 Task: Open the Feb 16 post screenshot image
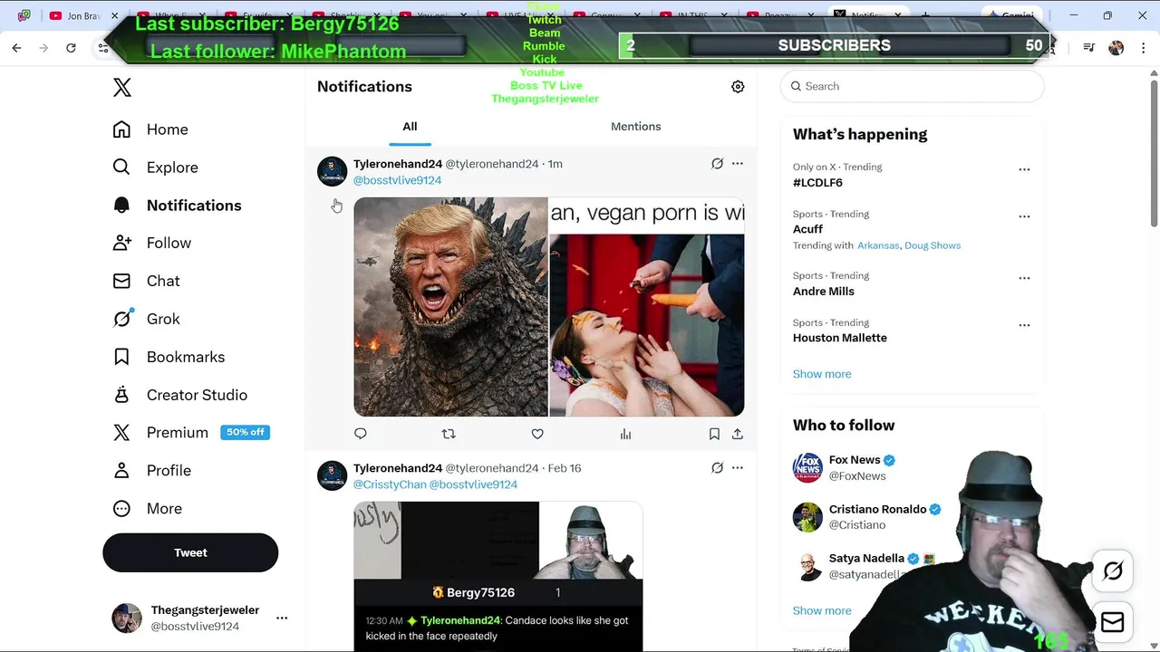pyautogui.click(x=498, y=576)
